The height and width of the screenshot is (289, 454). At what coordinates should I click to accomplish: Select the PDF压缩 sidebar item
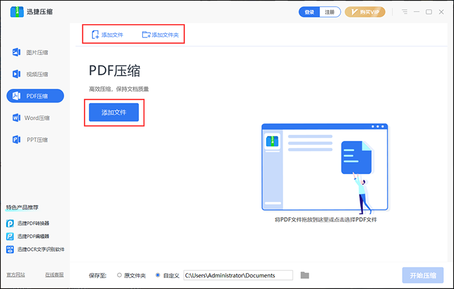tap(35, 96)
